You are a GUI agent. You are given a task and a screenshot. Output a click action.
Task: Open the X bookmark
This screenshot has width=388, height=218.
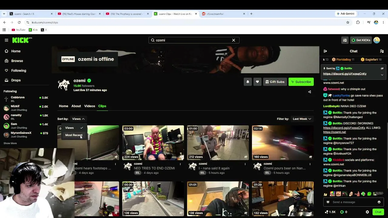click(x=44, y=30)
